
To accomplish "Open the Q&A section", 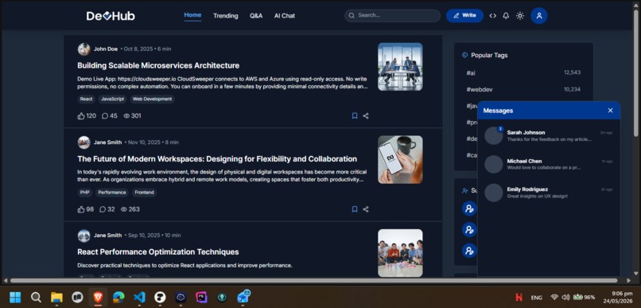I will [x=256, y=16].
